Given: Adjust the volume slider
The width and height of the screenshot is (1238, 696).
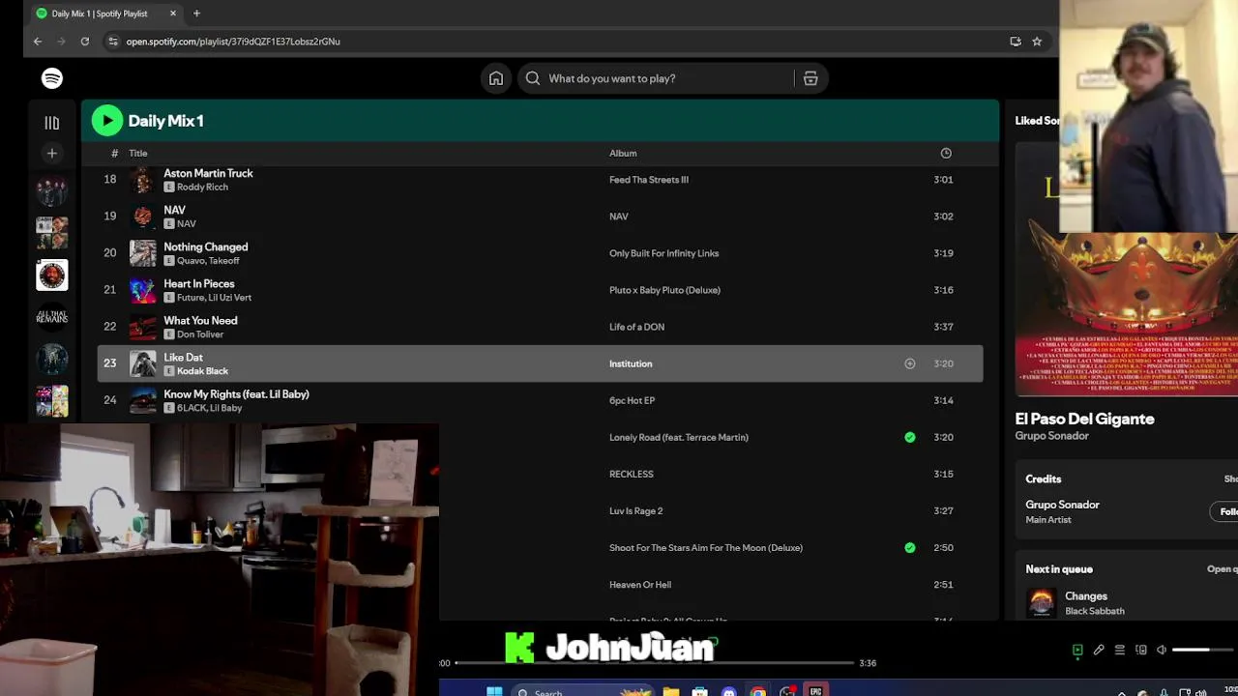Looking at the screenshot, I should [1204, 650].
